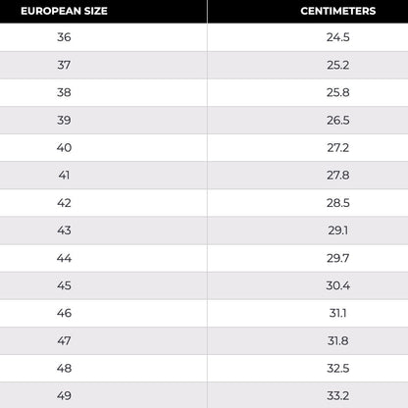The image size is (408, 408).
Task: Select the EUROPEAN SIZE column header
Action: pyautogui.click(x=64, y=11)
